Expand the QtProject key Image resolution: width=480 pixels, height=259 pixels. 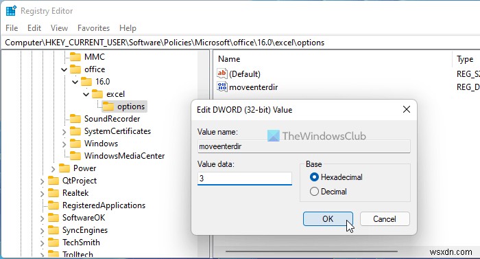(42, 181)
